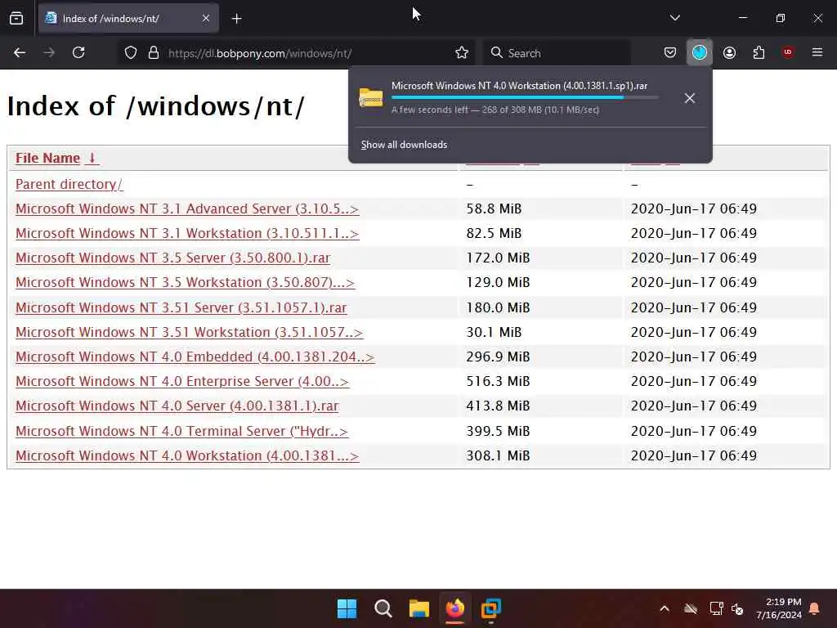Click the 30.1 MiB size cell
837x628 pixels.
point(494,332)
